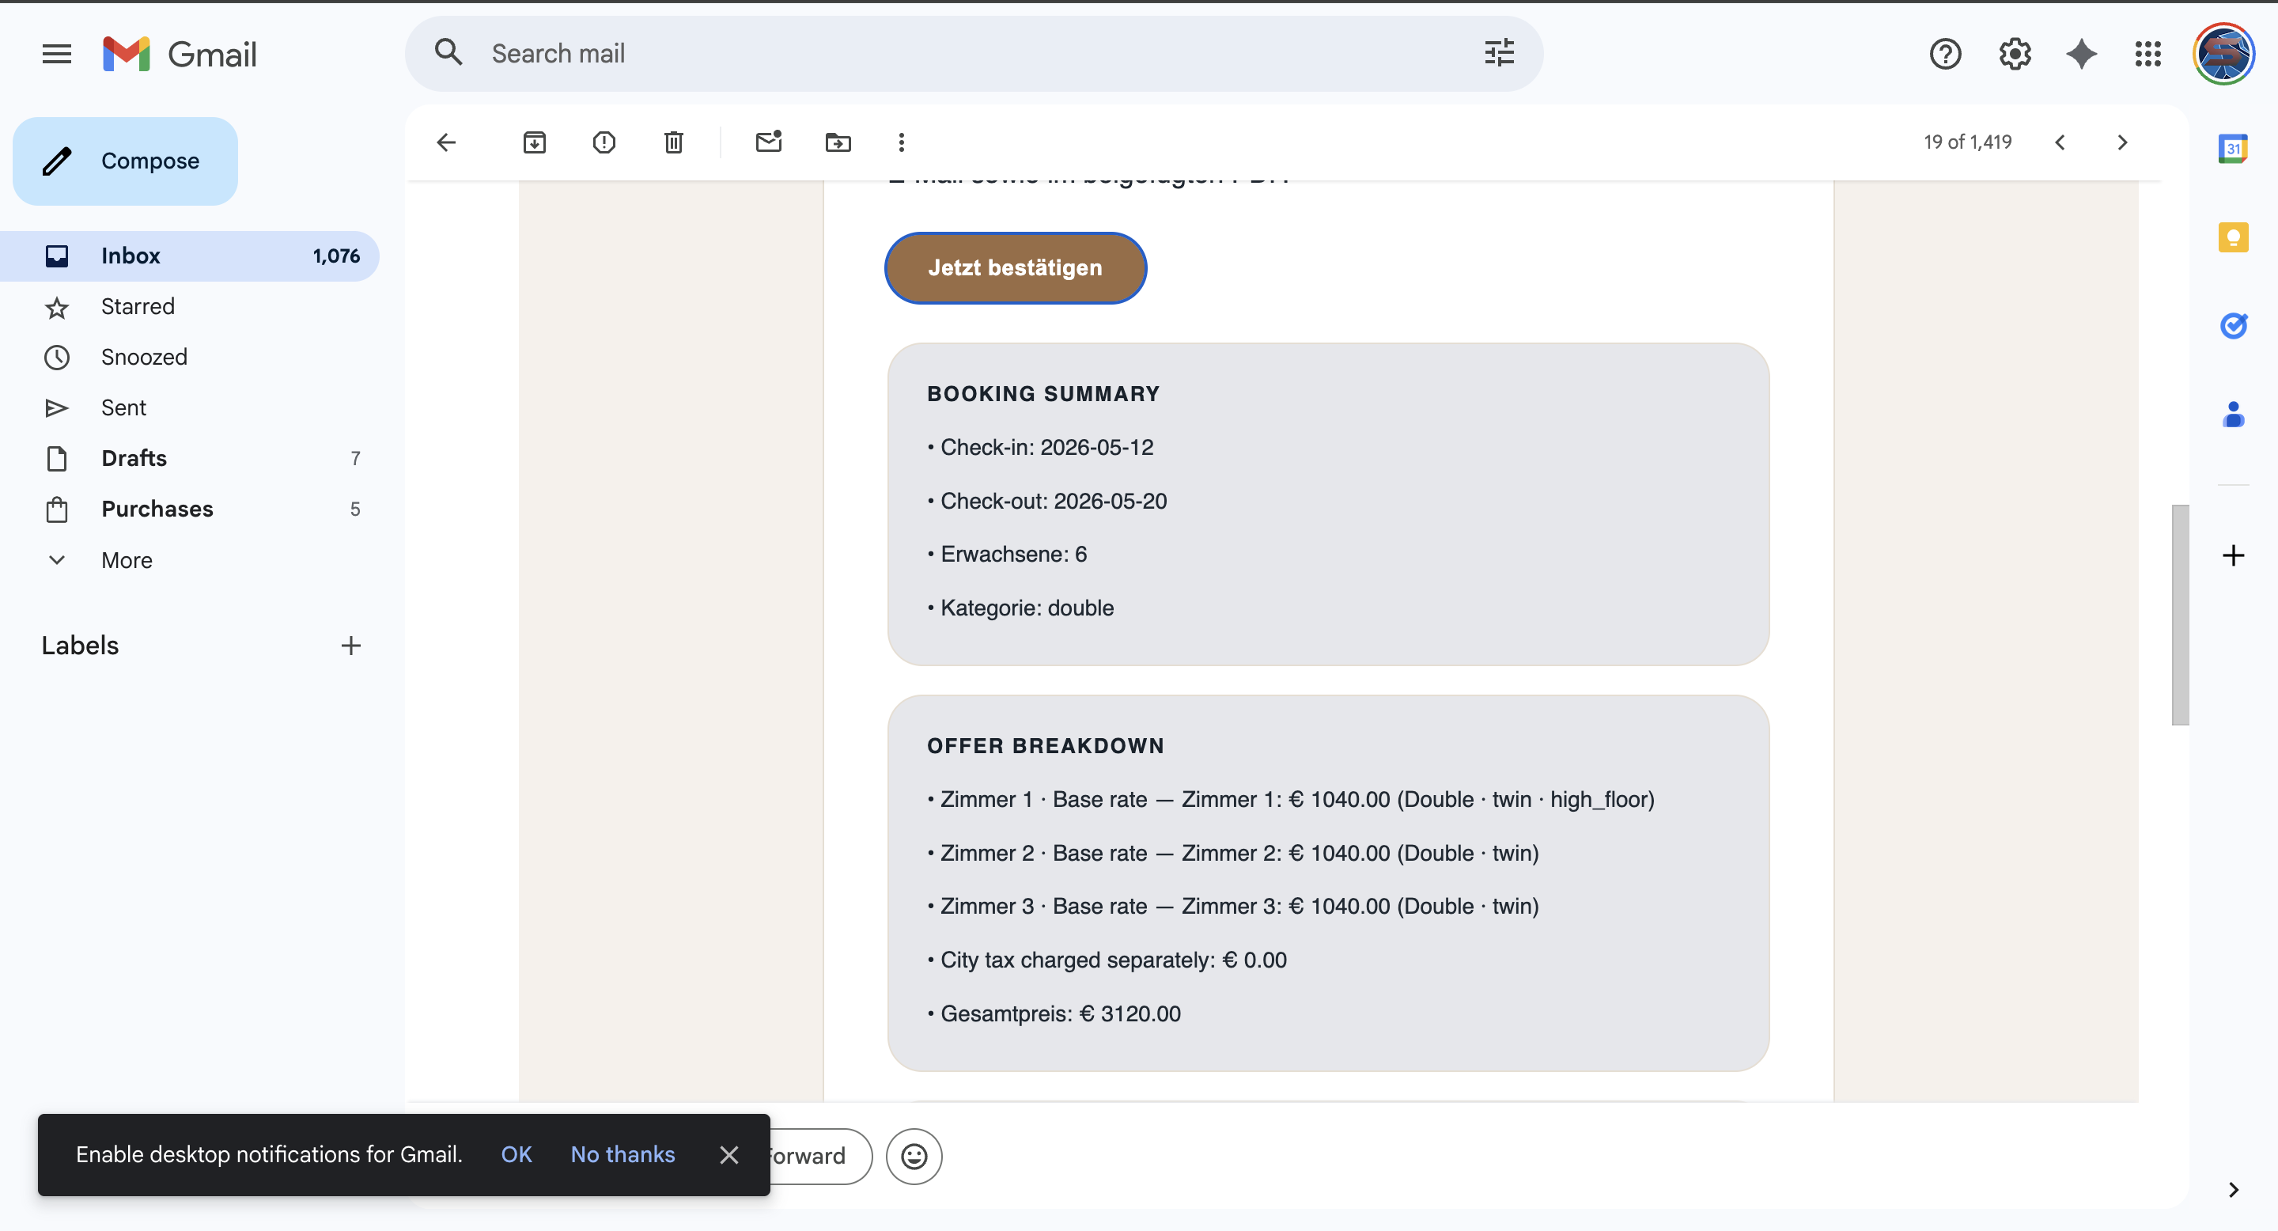
Task: Open the Inbox folder
Action: [189, 256]
